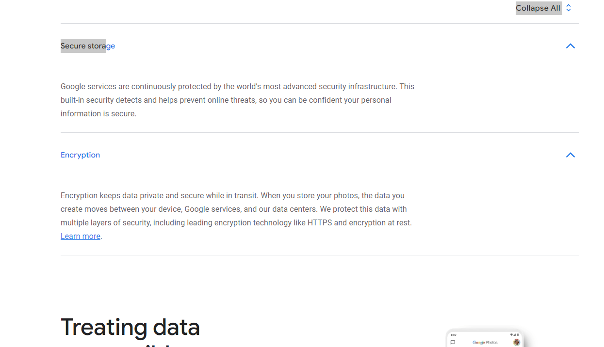The height and width of the screenshot is (347, 604).
Task: Click the battery icon in phone mockup
Action: pos(518,335)
